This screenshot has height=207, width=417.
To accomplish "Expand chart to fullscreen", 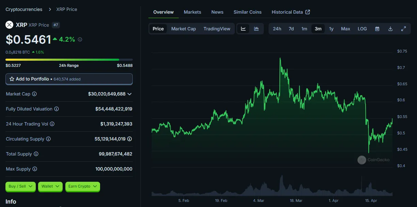I will pos(403,29).
